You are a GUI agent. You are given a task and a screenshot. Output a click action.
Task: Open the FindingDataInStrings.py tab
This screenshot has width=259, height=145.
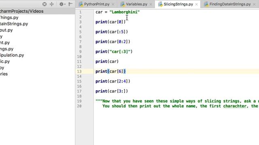point(230,4)
